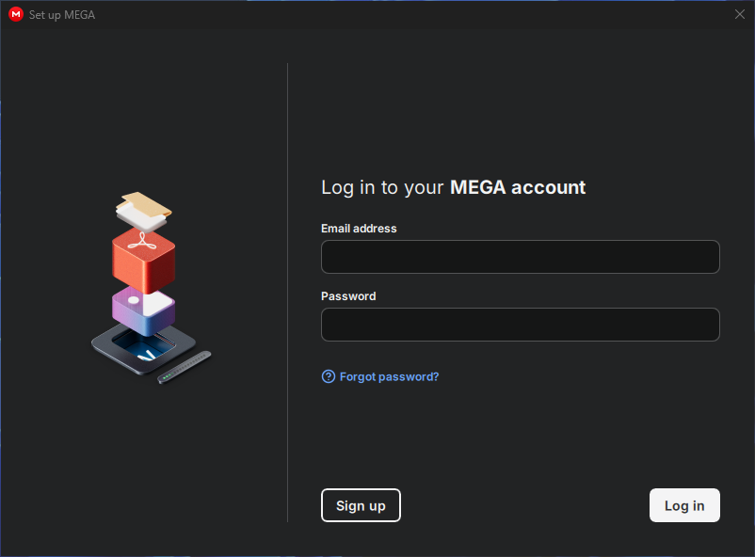Focus the Email address input field

520,257
